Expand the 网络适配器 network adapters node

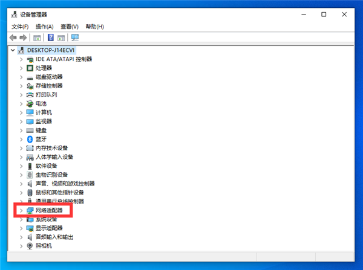(21, 210)
